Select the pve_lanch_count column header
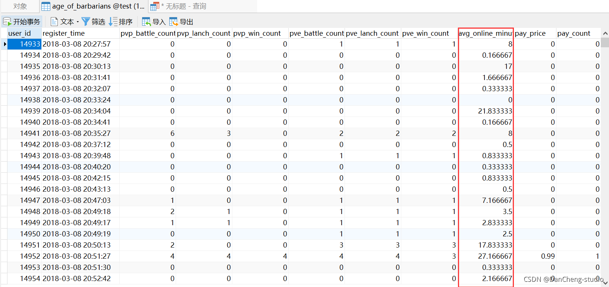The image size is (609, 287). tap(373, 33)
